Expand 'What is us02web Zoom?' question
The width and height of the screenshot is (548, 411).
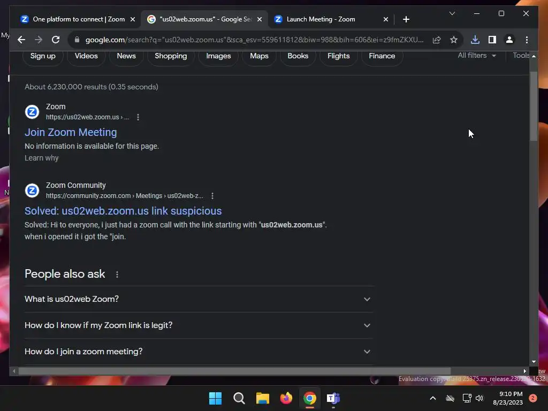pos(199,299)
